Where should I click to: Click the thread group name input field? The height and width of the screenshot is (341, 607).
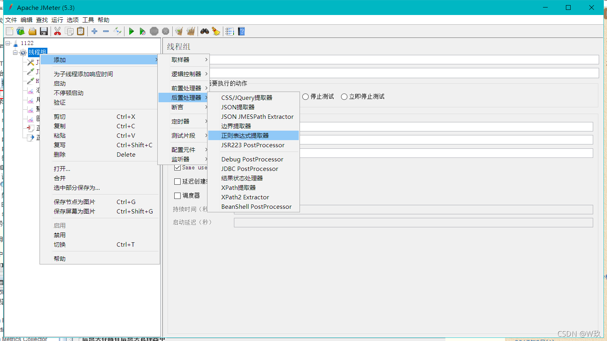(x=404, y=60)
